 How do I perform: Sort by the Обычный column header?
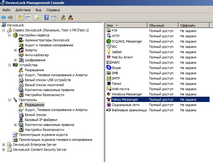click(x=163, y=25)
